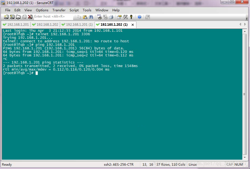Open the Script menu
The width and height of the screenshot is (250, 169).
tap(74, 10)
